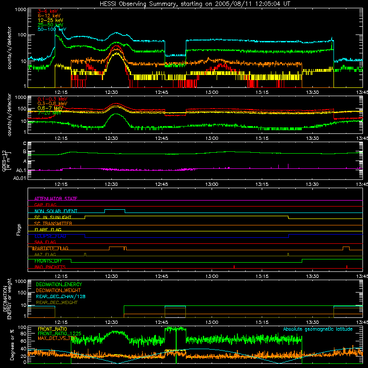Click the DECIMATION_WEIGHT legend label
The width and height of the screenshot is (368, 368).
pyautogui.click(x=58, y=290)
